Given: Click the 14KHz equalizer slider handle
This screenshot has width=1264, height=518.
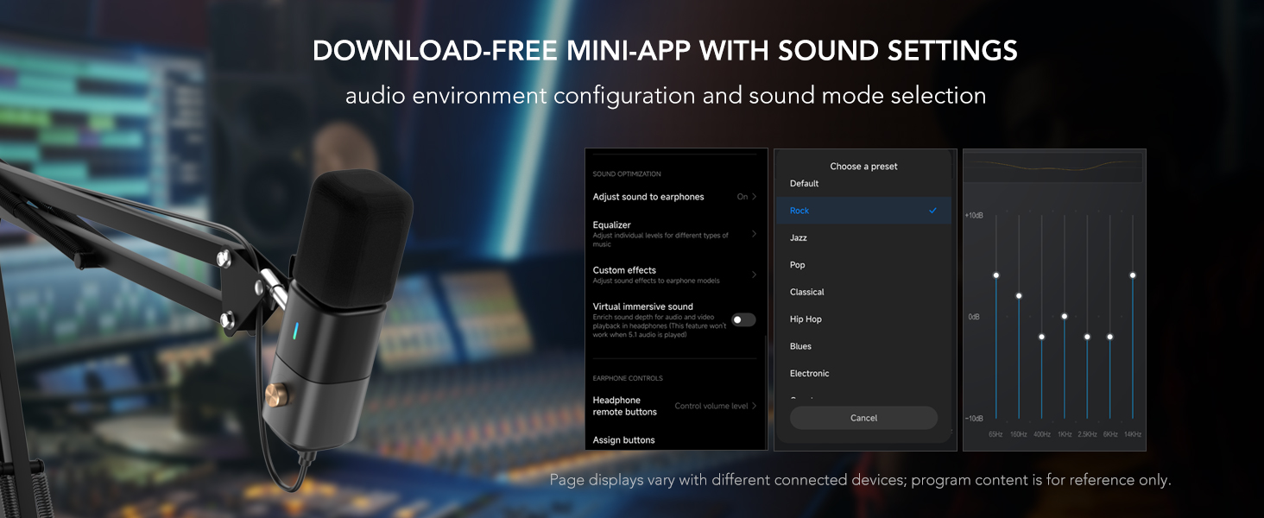Looking at the screenshot, I should 1132,275.
